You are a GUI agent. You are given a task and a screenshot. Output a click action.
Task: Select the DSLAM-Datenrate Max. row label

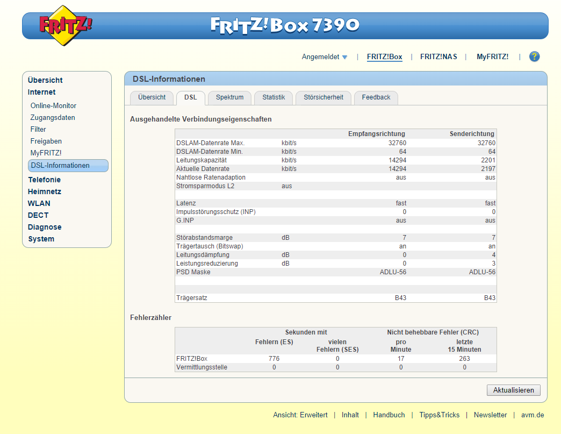pyautogui.click(x=211, y=143)
